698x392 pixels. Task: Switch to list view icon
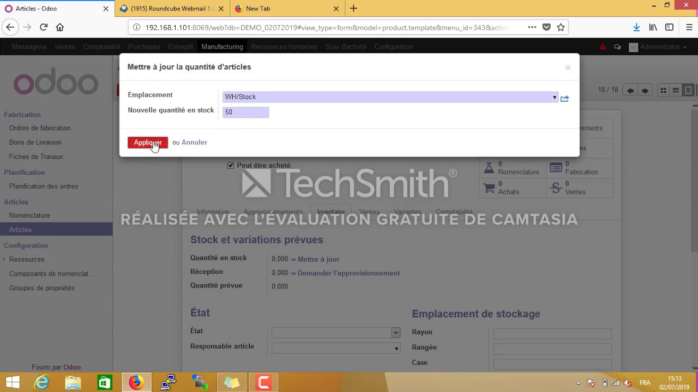pyautogui.click(x=676, y=90)
